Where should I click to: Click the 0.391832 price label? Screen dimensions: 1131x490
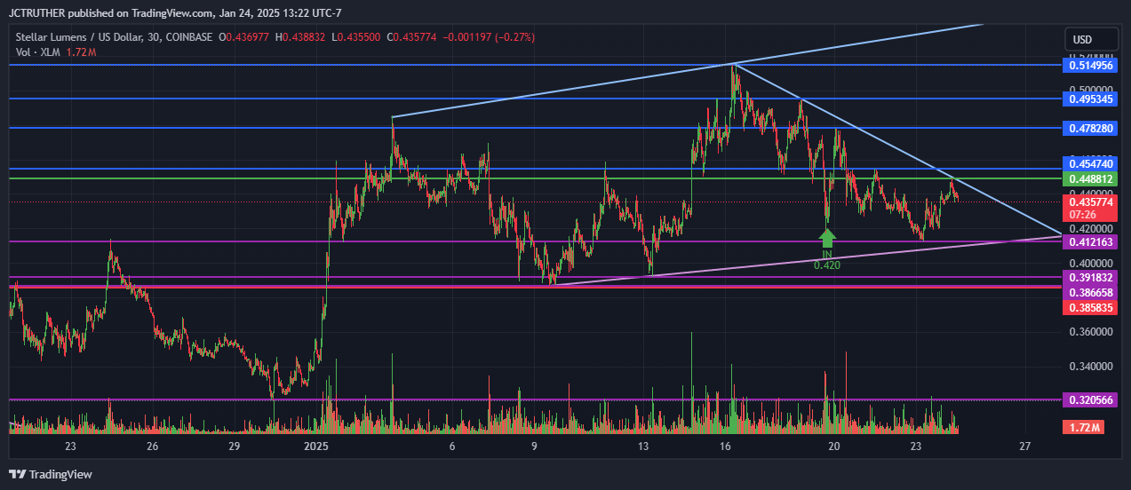pyautogui.click(x=1090, y=277)
